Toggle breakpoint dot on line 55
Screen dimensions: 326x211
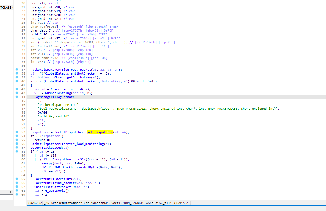[17, 140]
